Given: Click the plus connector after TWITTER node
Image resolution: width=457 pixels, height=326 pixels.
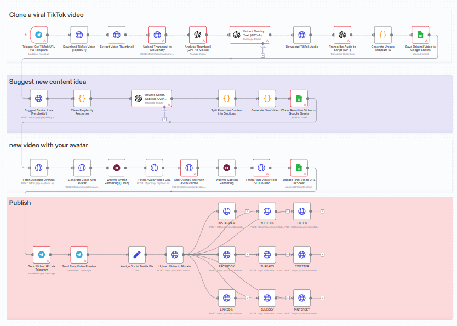Looking at the screenshot, I should point(322,254).
